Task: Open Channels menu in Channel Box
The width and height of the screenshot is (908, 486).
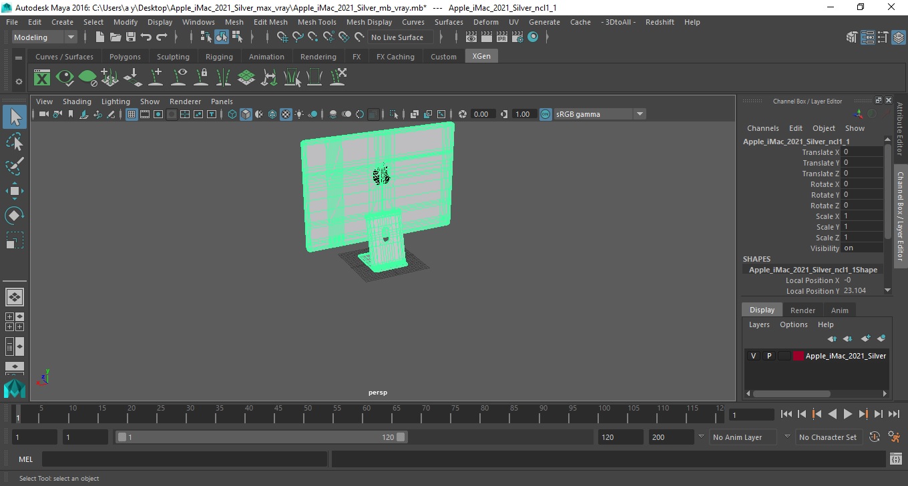Action: pos(762,128)
